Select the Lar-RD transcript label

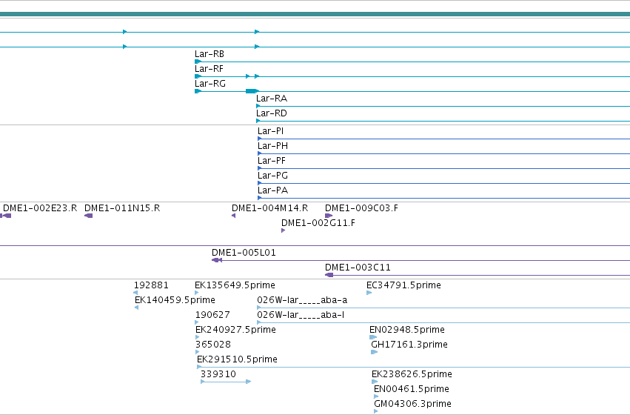click(x=272, y=113)
